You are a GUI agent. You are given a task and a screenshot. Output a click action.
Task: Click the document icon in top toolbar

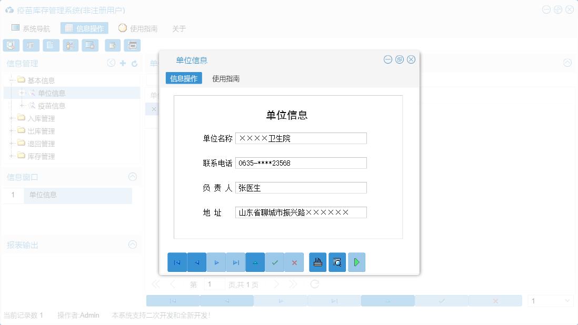(x=51, y=45)
